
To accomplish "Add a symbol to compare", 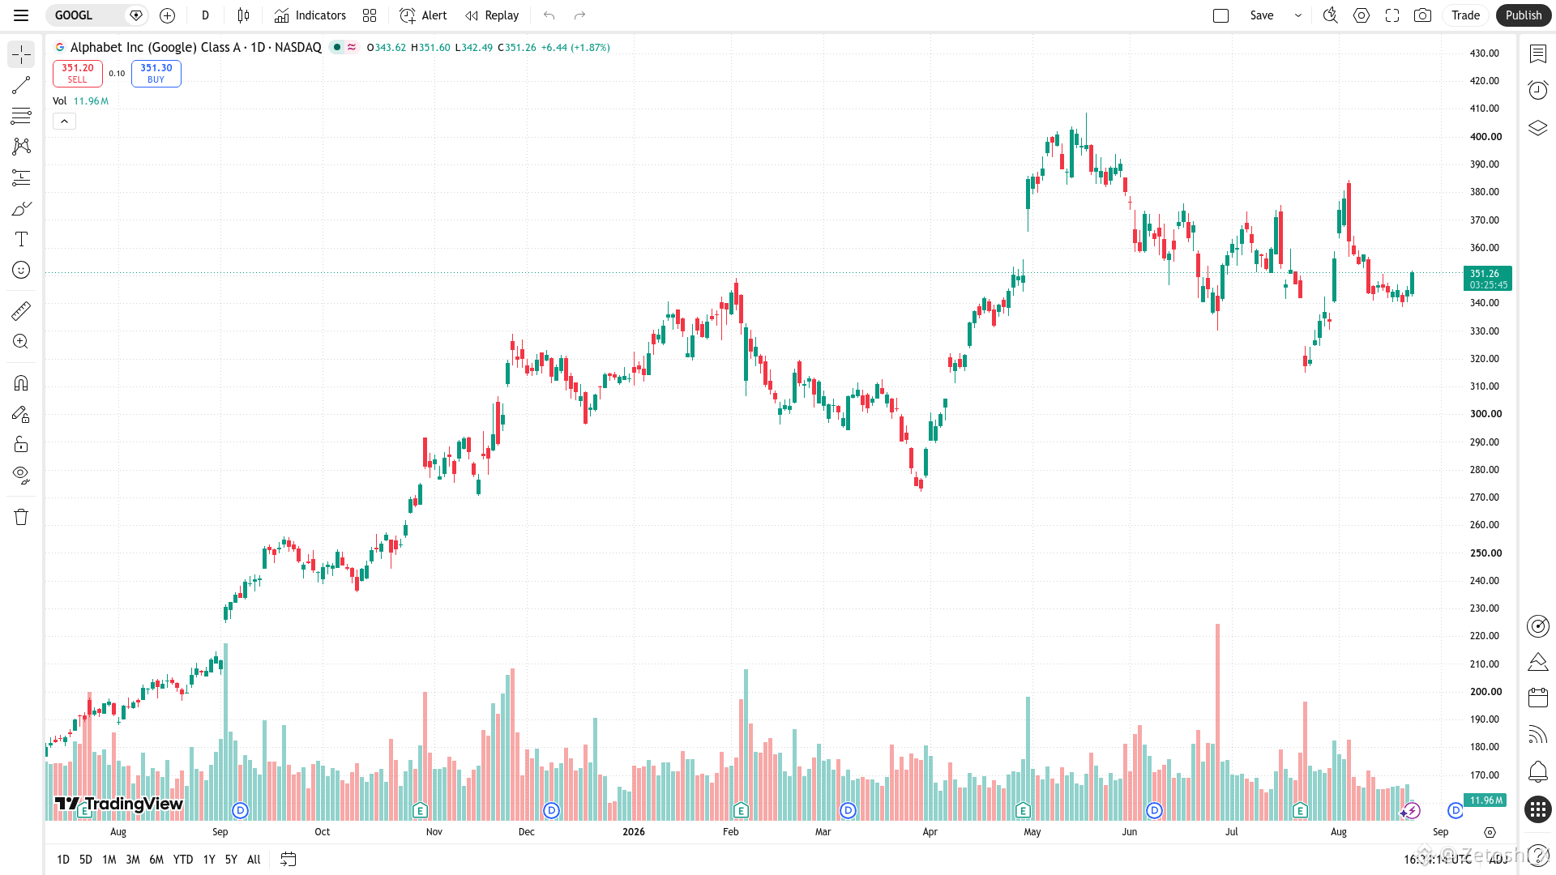I will (x=167, y=15).
